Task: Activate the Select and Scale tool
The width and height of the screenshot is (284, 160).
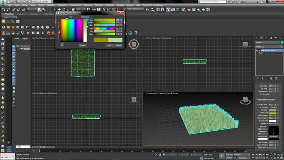Action: (68, 9)
